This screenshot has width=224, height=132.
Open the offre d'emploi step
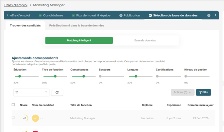point(20,15)
